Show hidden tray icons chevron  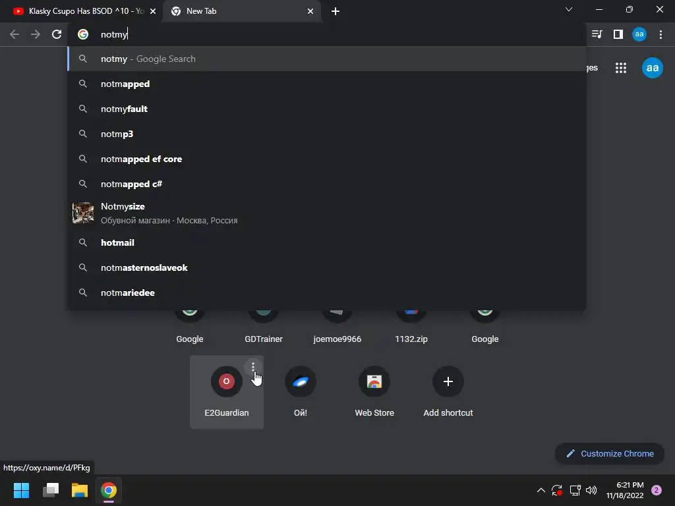[541, 490]
